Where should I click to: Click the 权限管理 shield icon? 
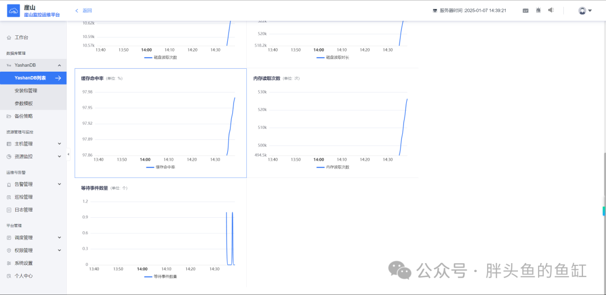click(9, 250)
